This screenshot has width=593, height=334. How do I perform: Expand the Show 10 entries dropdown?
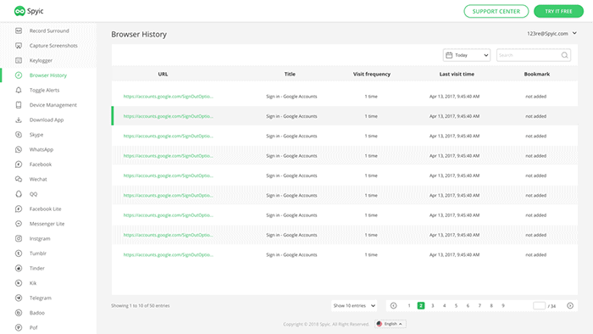click(354, 306)
